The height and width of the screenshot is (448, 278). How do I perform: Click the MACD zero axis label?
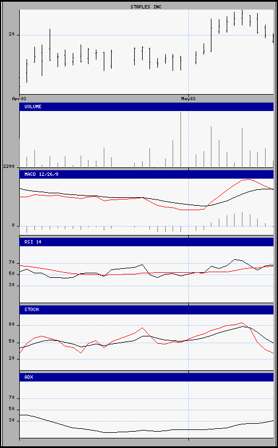(13, 225)
